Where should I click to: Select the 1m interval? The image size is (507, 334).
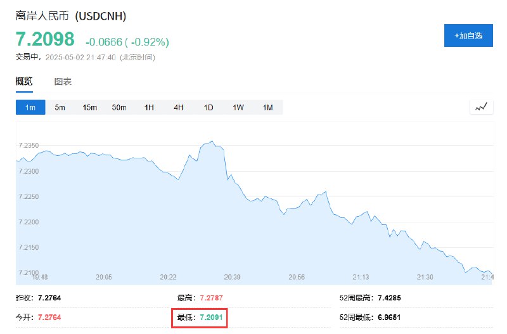coord(30,107)
